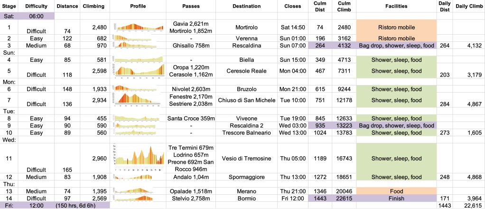Select Stage 3 Bag drop facilities cell

[x=395, y=45]
